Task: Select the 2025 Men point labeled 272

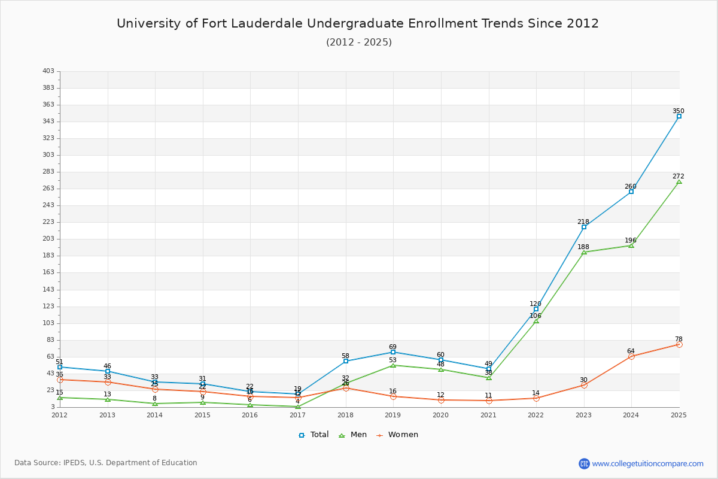Action: tap(679, 181)
